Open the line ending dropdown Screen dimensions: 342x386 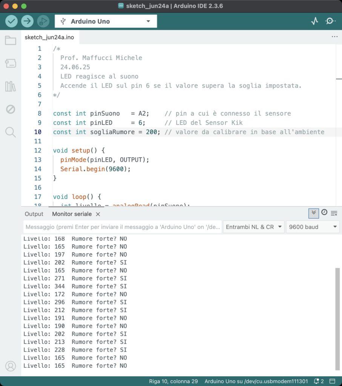tap(253, 227)
